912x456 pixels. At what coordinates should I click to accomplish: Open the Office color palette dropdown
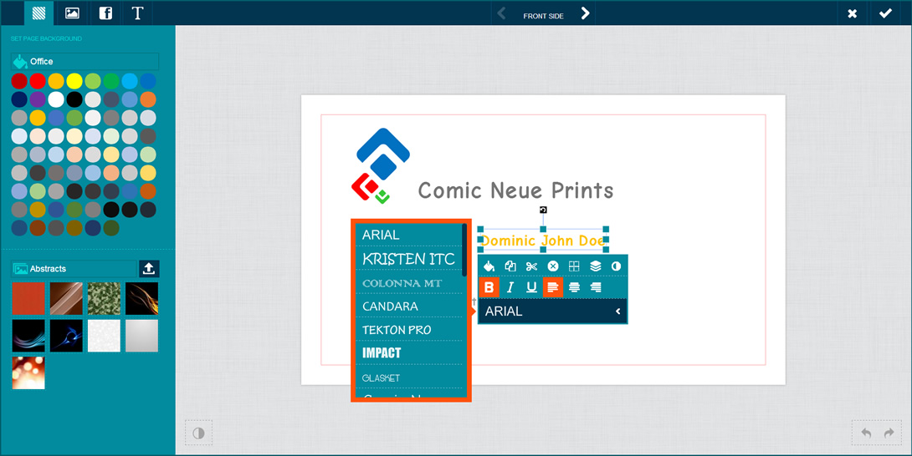click(x=85, y=62)
